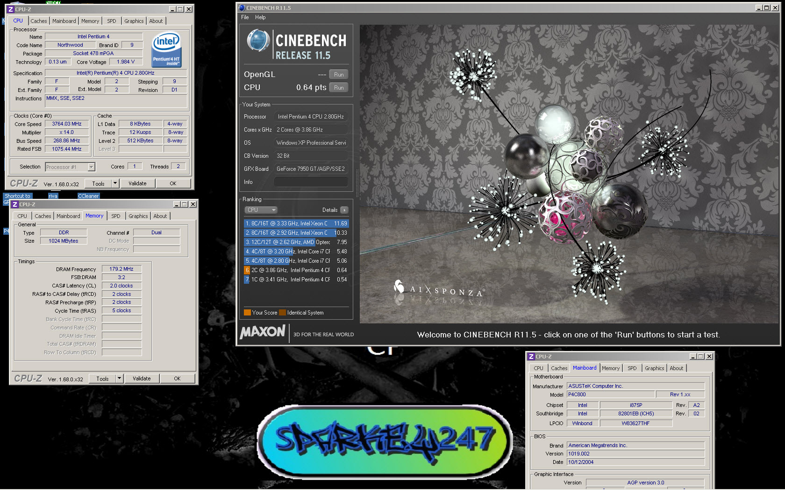Select ranking row 1 Xeon 11.69

[296, 224]
